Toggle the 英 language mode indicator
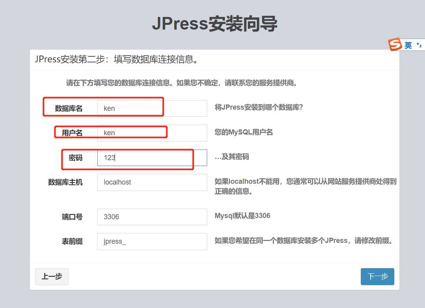 408,45
